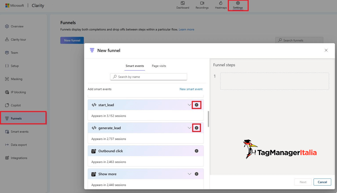The height and width of the screenshot is (193, 337).
Task: Open Recordings from the top navigation
Action: point(202,5)
